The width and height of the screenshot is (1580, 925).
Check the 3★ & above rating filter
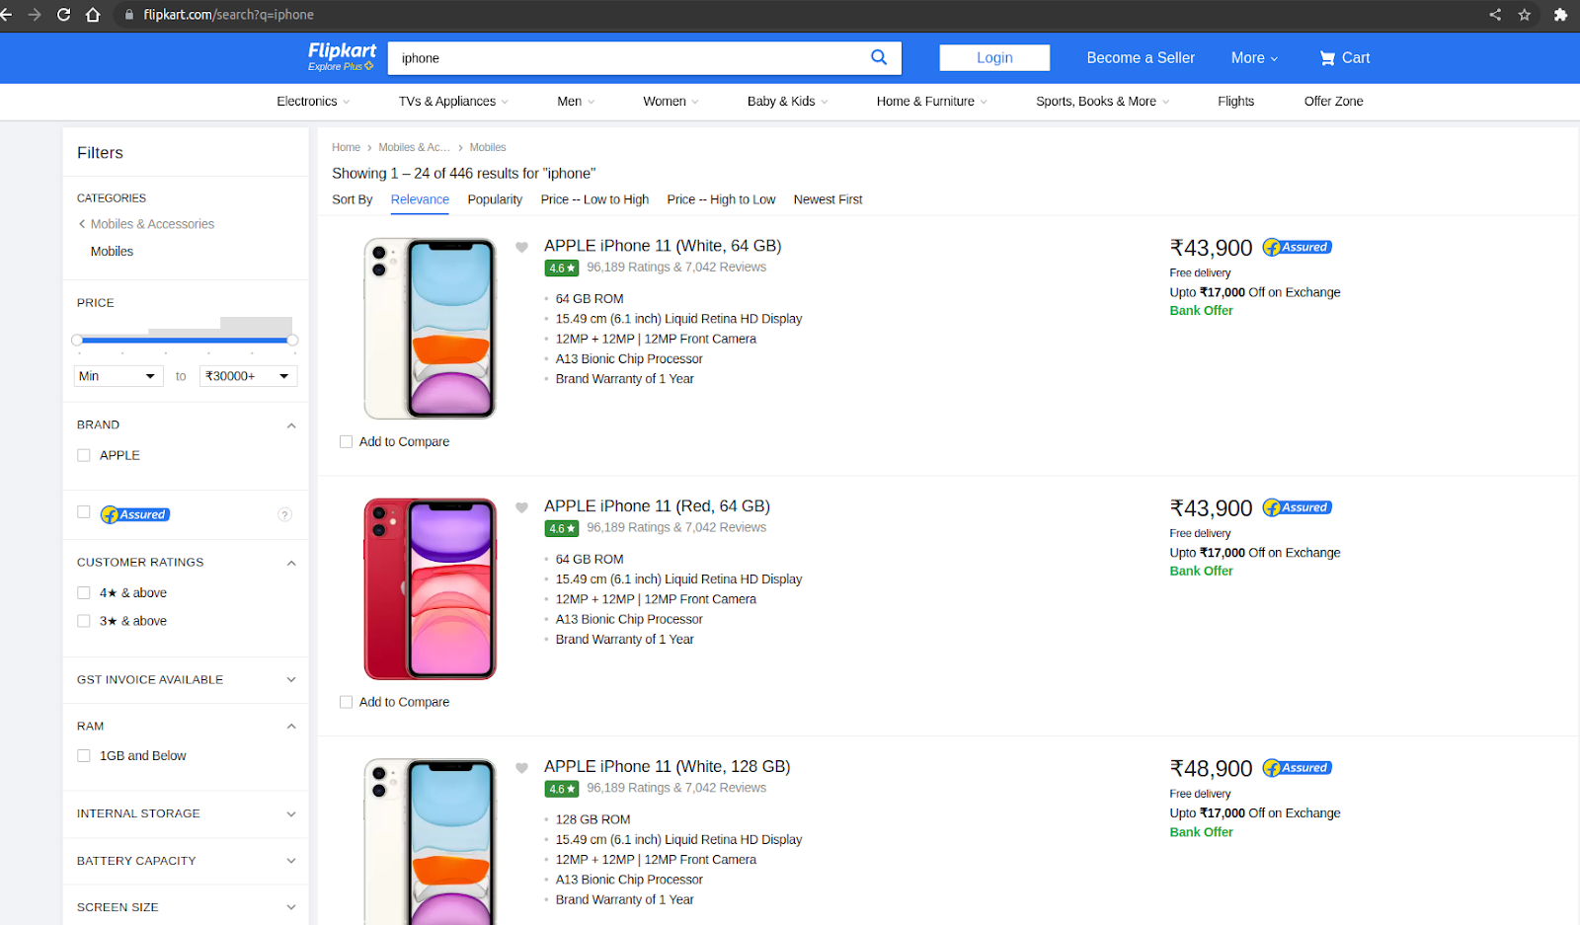[x=84, y=621]
